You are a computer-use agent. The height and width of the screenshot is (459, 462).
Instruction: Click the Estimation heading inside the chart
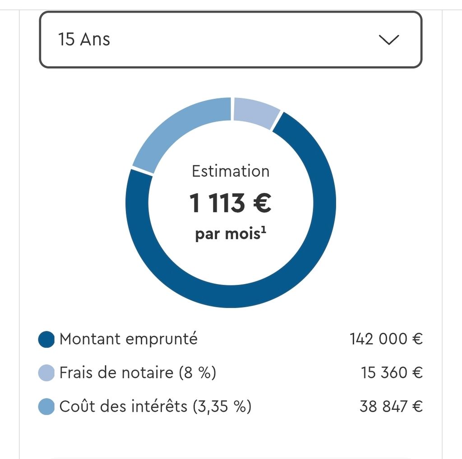[x=231, y=171]
